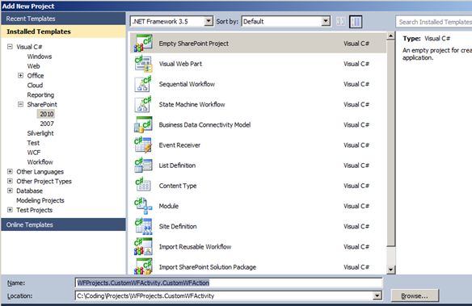This screenshot has height=306, width=472.
Task: Switch to small icons view
Action: pyautogui.click(x=340, y=21)
